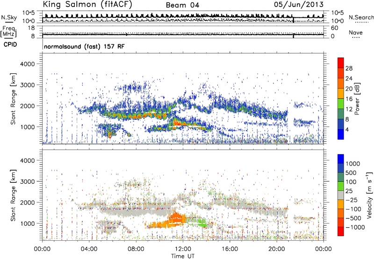The width and height of the screenshot is (374, 259).
Task: Click the 28 label on power colorbar
Action: [349, 68]
